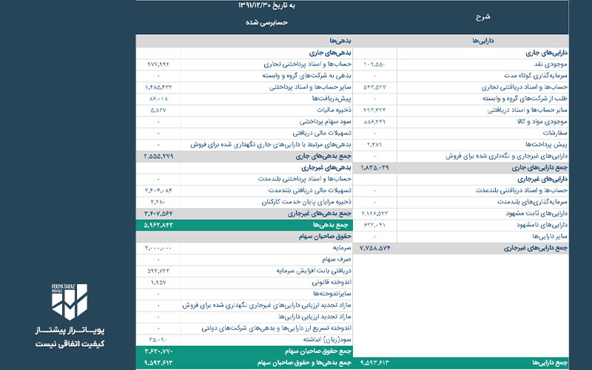Click the اندوخته قانونی row label
The width and height of the screenshot is (592, 370).
tap(332, 283)
